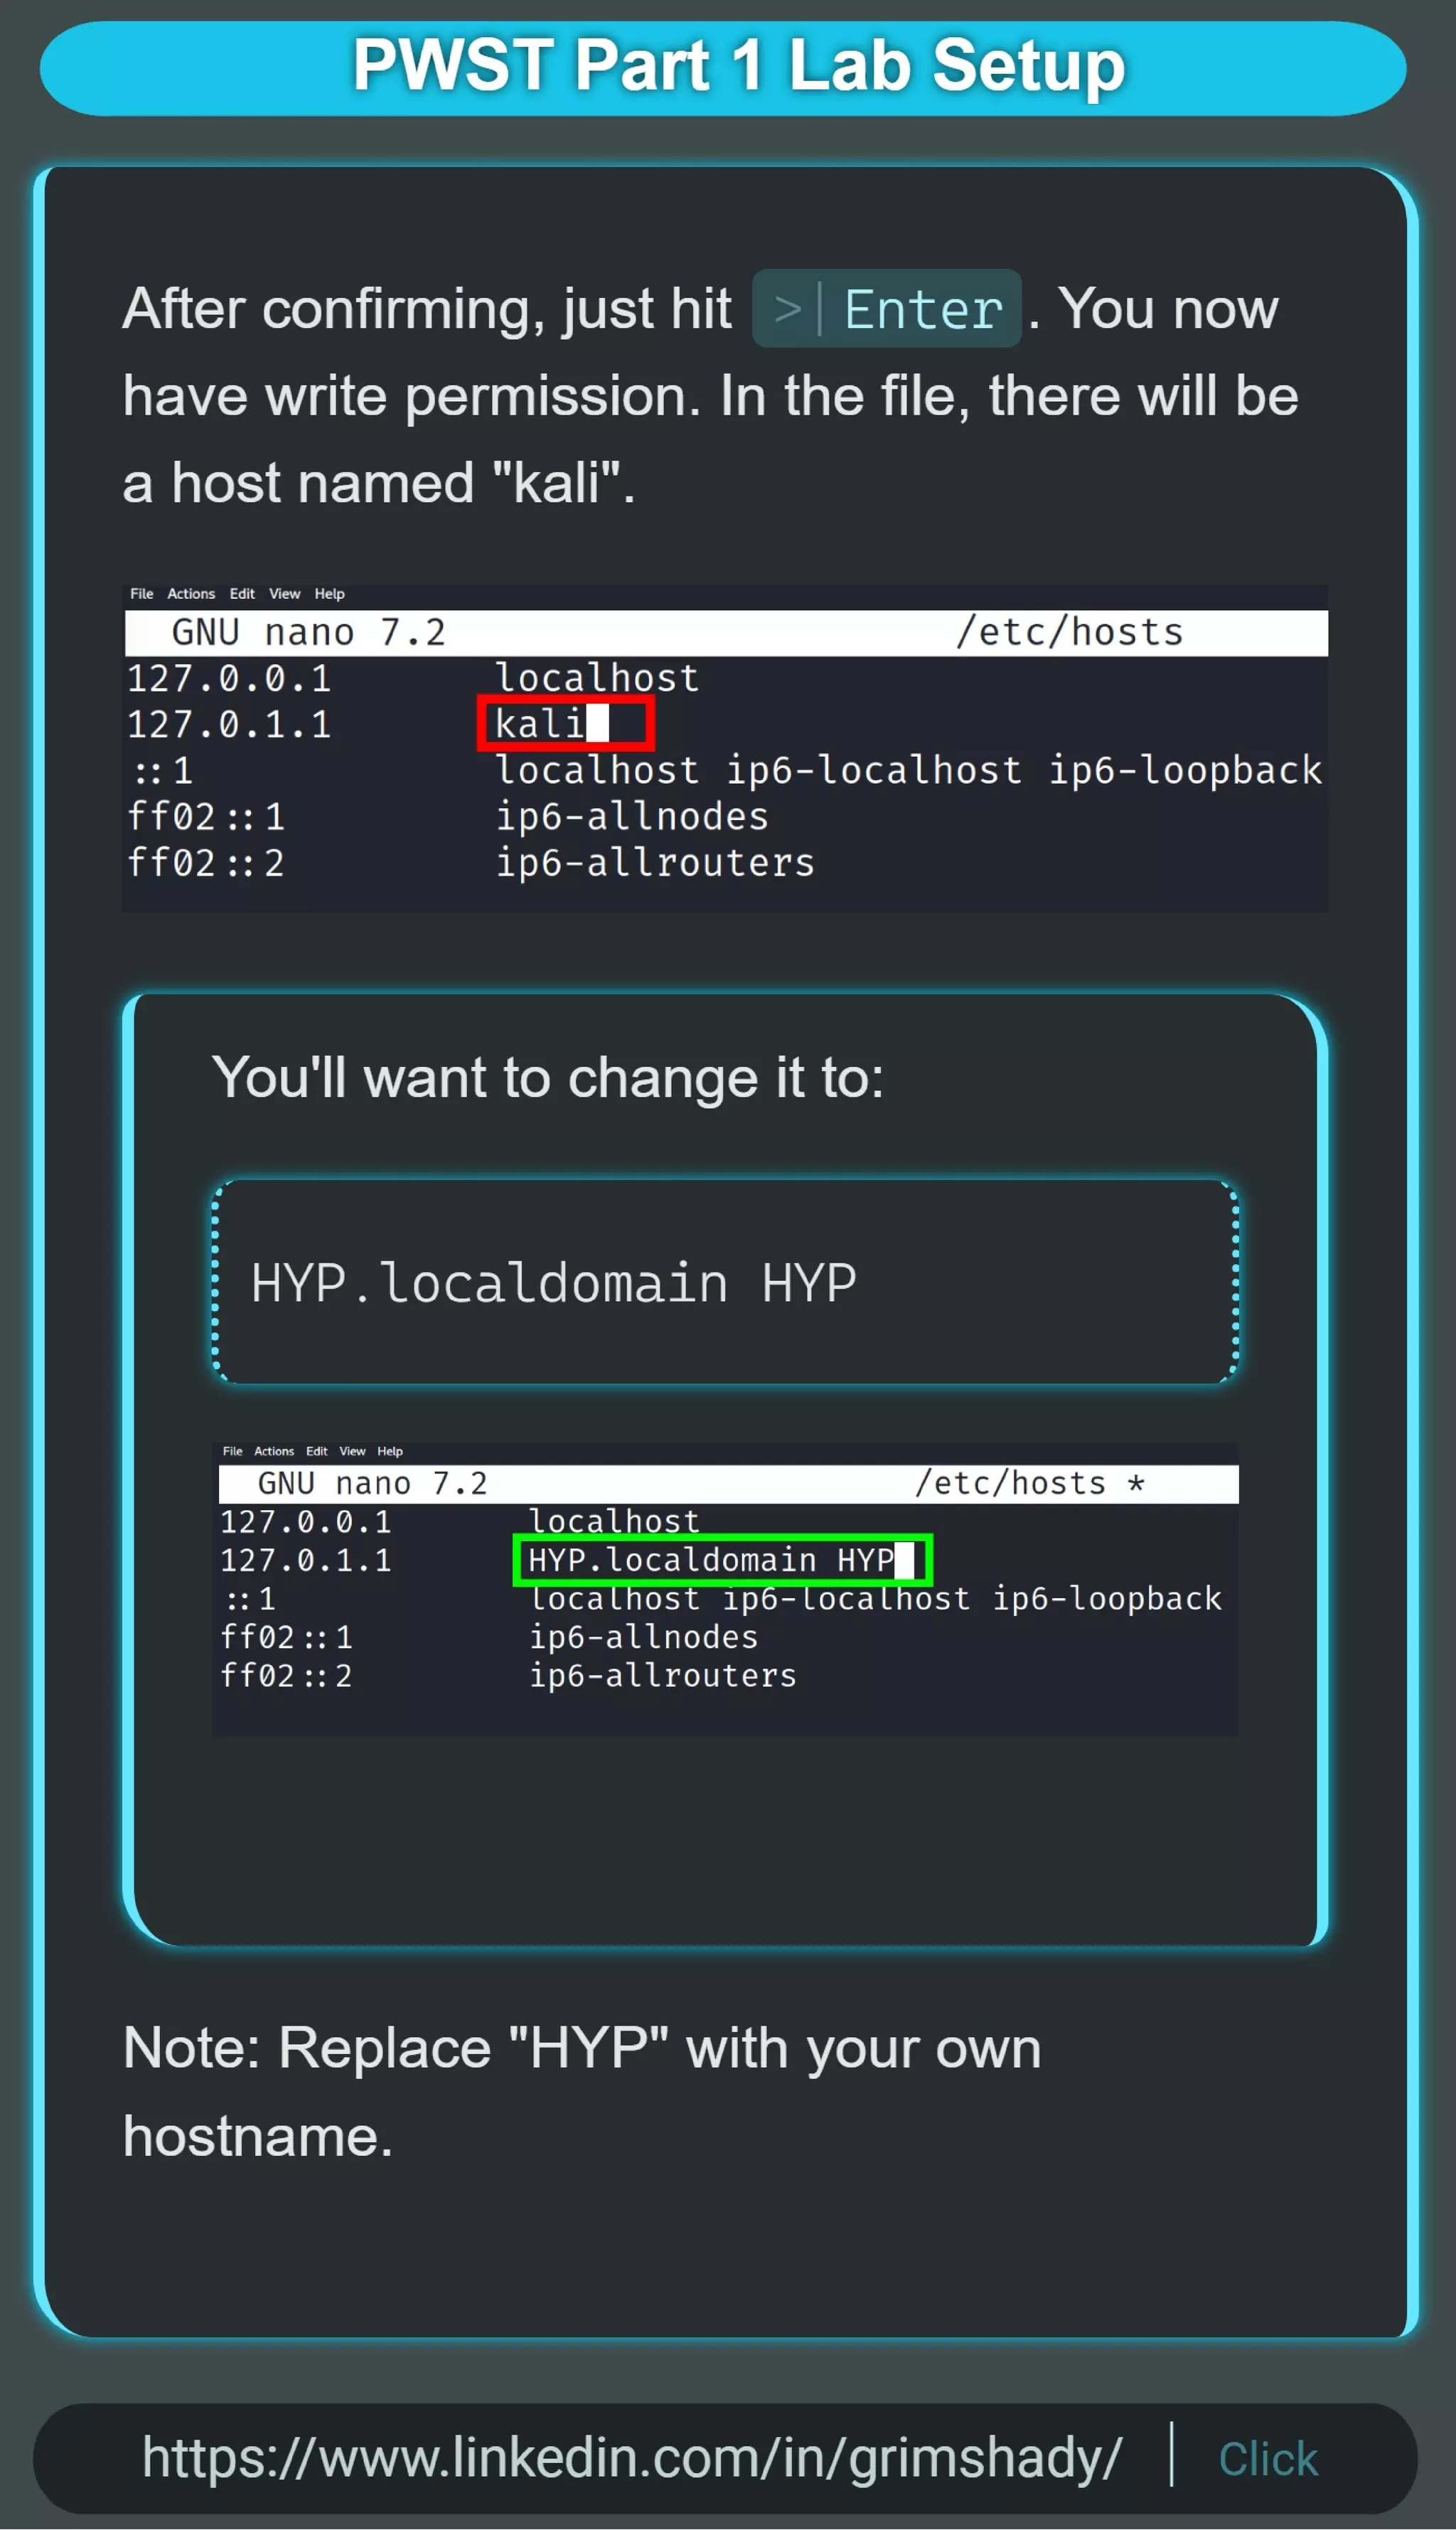Click '127.0.0.1' in the lower terminal
This screenshot has width=1456, height=2530.
(x=306, y=1521)
